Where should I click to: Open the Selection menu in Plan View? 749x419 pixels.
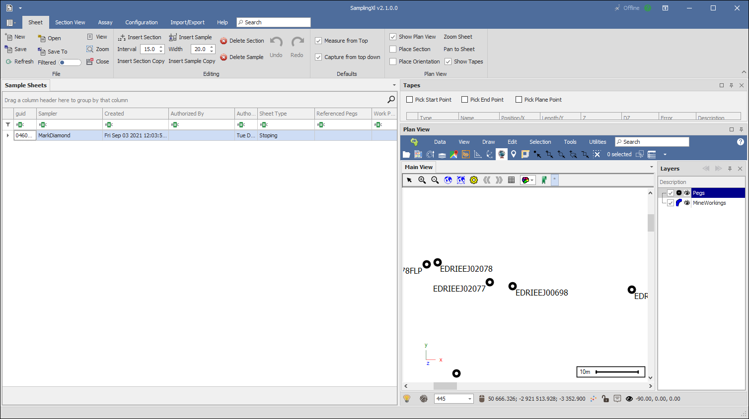[540, 142]
